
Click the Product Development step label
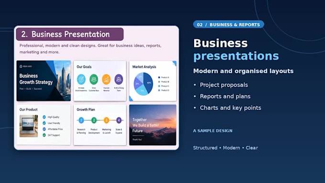coord(94,131)
